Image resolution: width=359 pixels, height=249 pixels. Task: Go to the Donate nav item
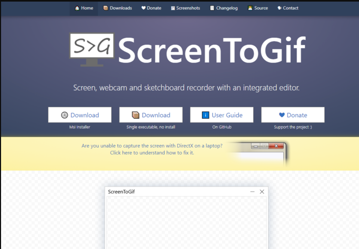pos(151,8)
